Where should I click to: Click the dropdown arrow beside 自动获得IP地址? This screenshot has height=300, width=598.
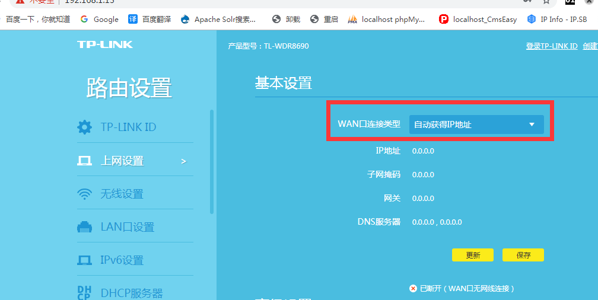pos(532,125)
